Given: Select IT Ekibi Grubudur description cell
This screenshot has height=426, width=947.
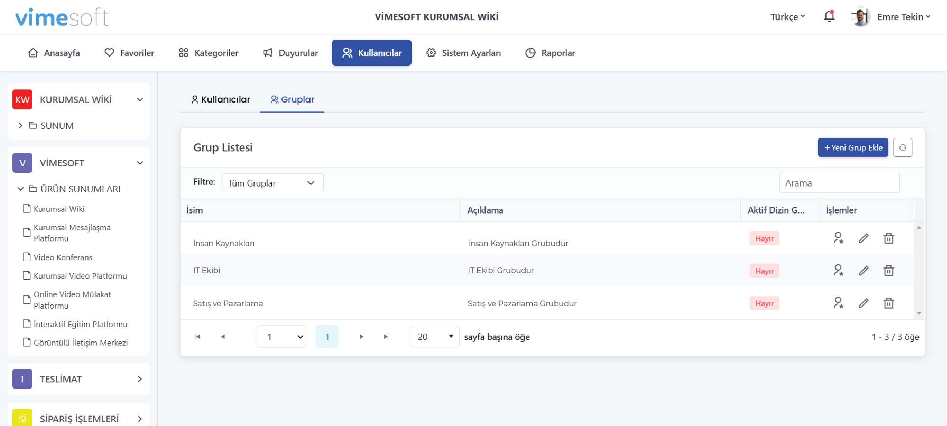Looking at the screenshot, I should (501, 270).
